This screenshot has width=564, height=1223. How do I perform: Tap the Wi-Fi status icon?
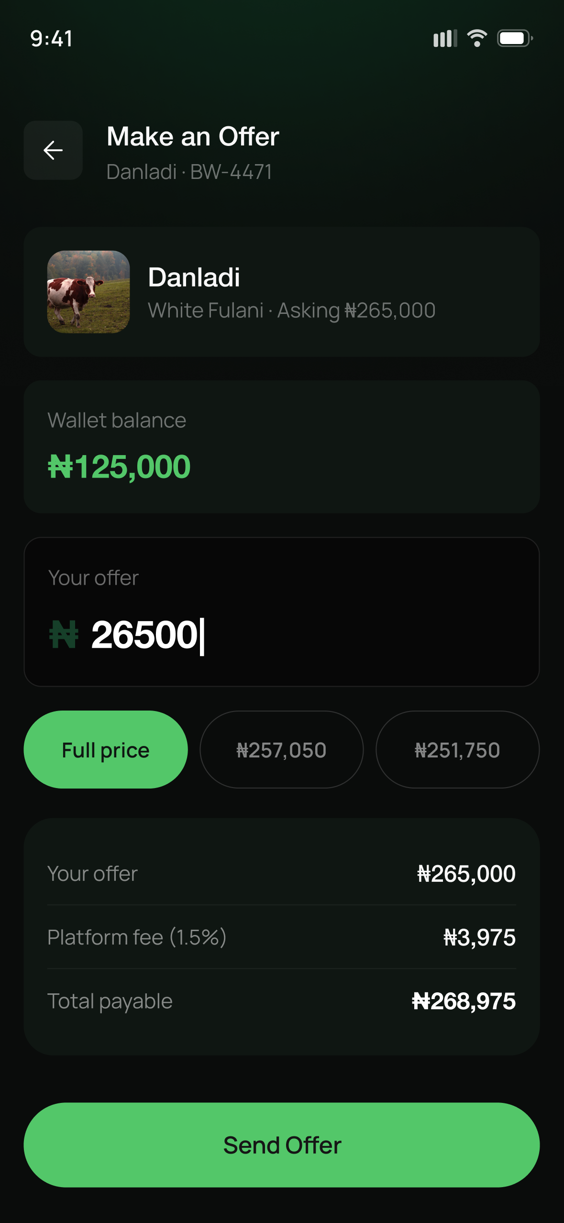[x=477, y=38]
